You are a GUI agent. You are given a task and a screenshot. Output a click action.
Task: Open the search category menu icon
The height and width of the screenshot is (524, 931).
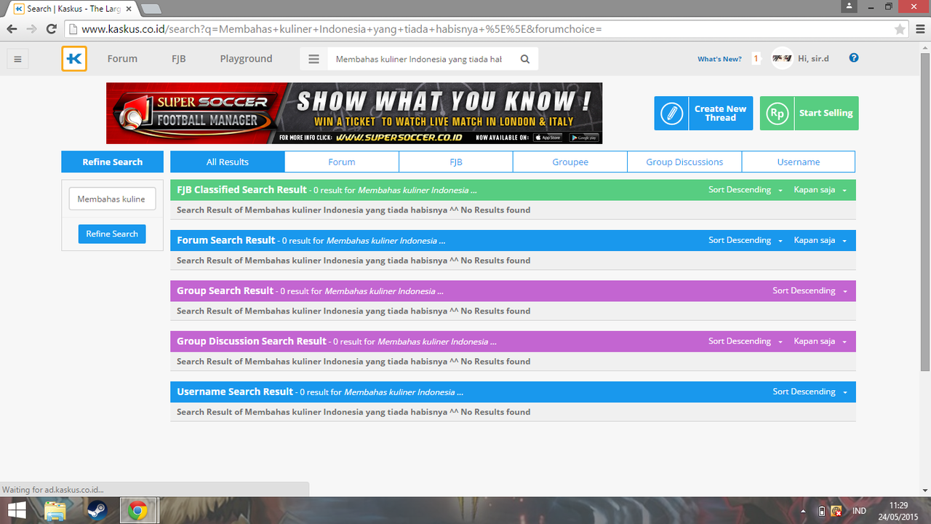coord(313,59)
